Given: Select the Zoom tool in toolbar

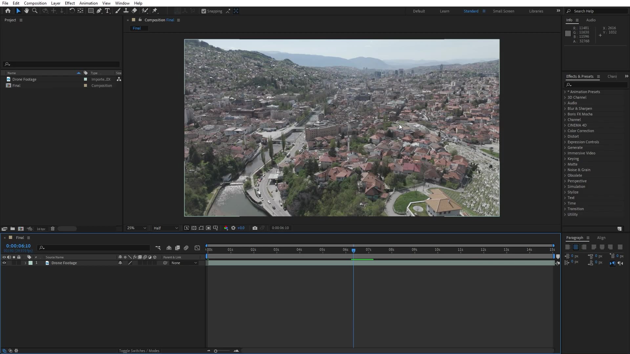Looking at the screenshot, I should (34, 11).
